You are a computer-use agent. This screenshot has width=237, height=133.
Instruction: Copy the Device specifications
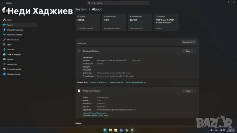coord(188,51)
